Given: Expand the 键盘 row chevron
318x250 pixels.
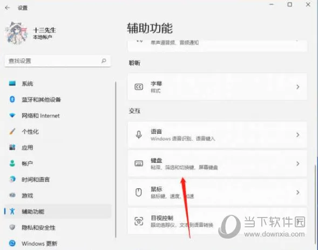Looking at the screenshot, I should point(297,163).
